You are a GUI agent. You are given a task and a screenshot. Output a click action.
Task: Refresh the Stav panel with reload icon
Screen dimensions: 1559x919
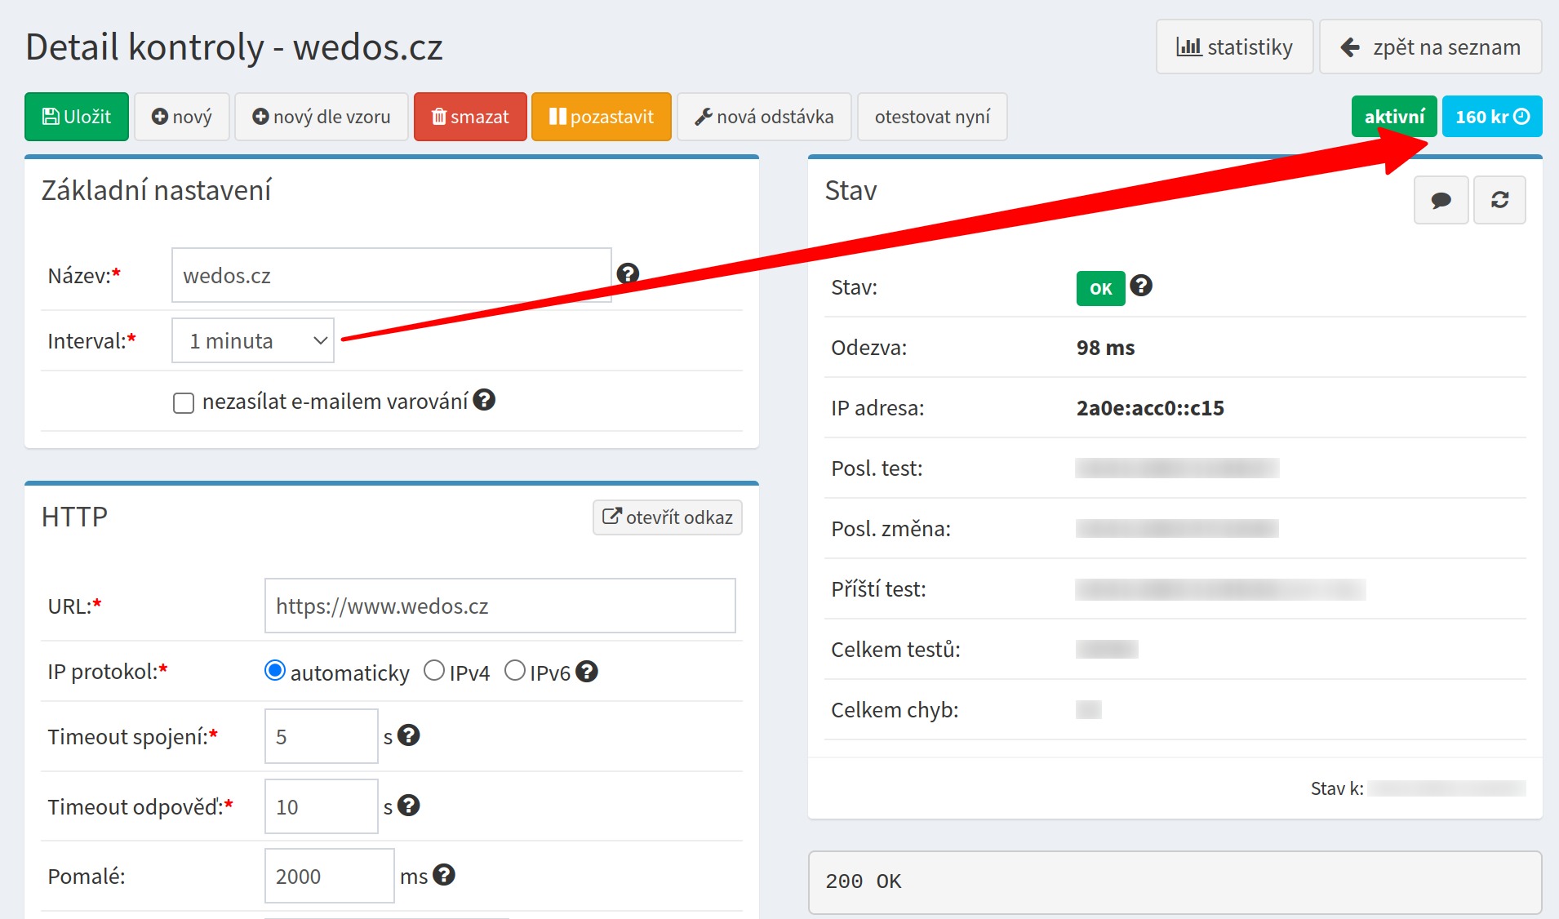[1499, 200]
